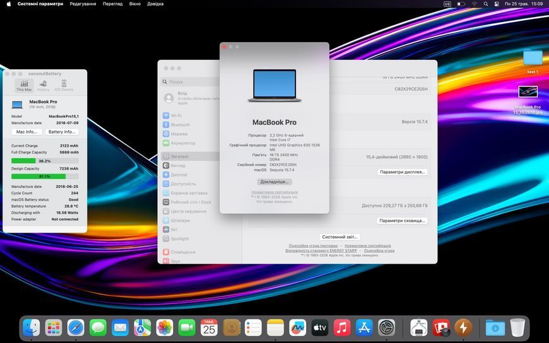Open Ліцензійна угода програм link

pyautogui.click(x=313, y=246)
